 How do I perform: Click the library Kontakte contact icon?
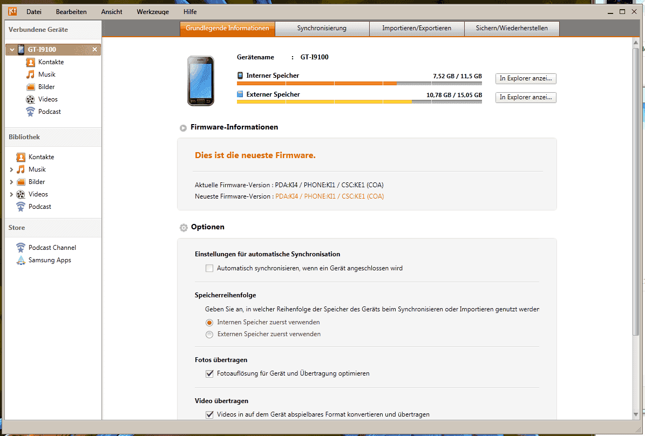(x=21, y=157)
